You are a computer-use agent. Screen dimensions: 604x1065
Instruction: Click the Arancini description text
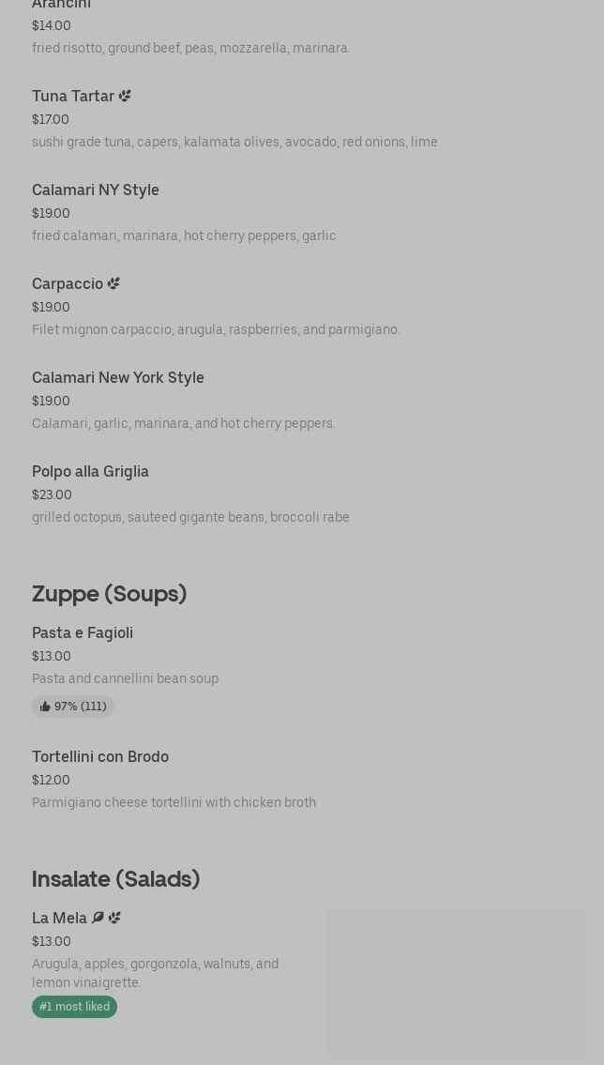[190, 48]
